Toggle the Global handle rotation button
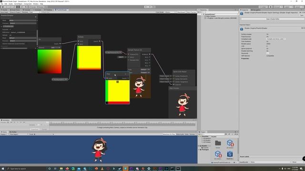The width and height of the screenshot is (305, 171). coord(40,7)
